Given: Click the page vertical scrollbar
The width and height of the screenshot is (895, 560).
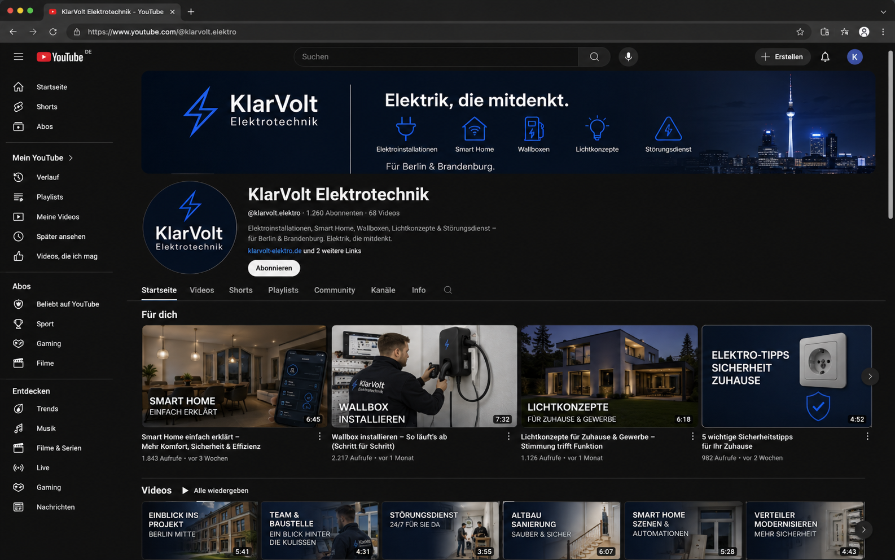Looking at the screenshot, I should 890,134.
